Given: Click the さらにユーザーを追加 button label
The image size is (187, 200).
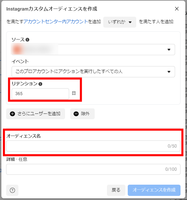Looking at the screenshot, I should click(x=39, y=114).
